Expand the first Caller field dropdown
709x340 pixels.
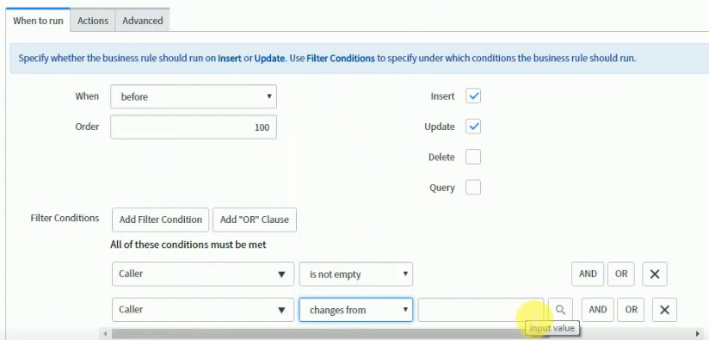coord(203,274)
